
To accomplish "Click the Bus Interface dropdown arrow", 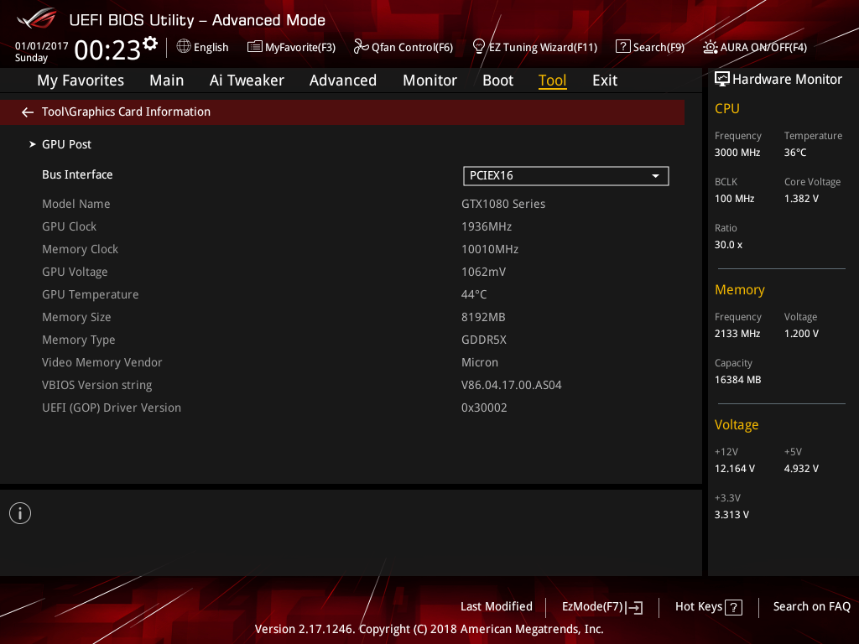I will click(655, 176).
